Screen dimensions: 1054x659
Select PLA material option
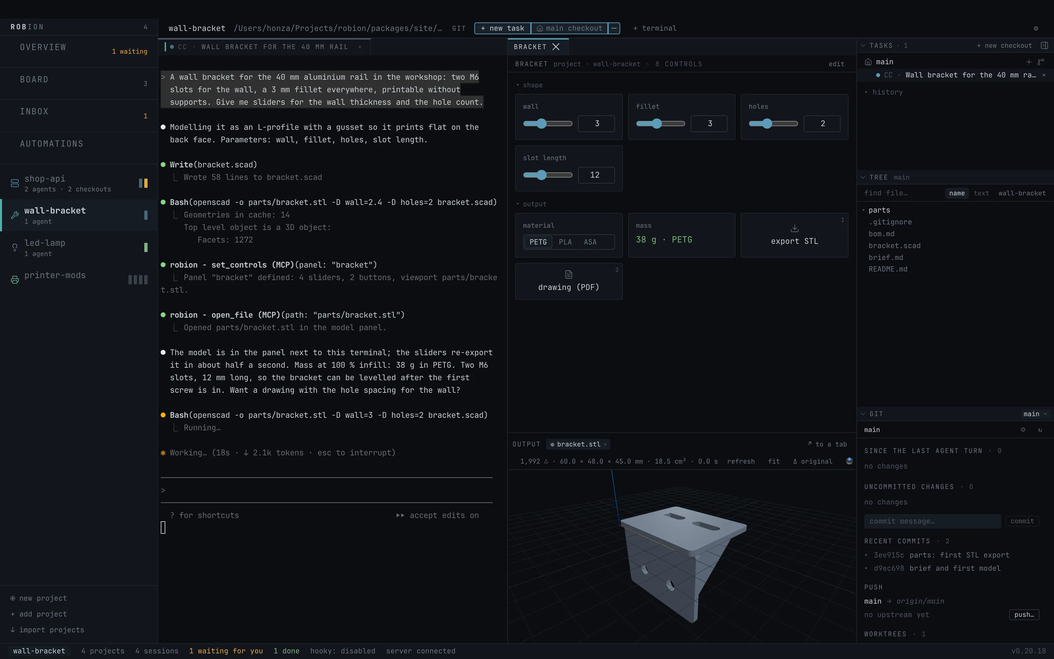[565, 242]
